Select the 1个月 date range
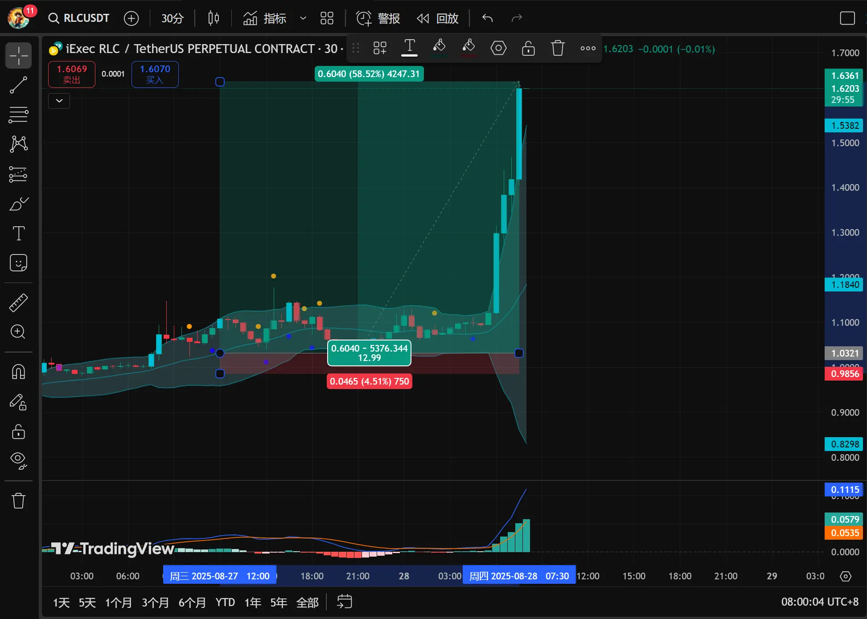 point(119,603)
